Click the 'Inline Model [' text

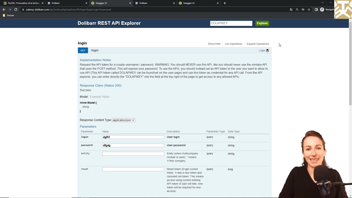[88, 103]
